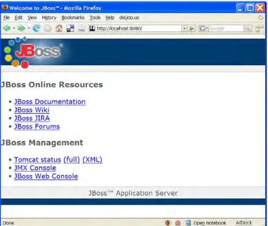Click the activity throbber beside the menu bar
The height and width of the screenshot is (226, 268).
(261, 18)
